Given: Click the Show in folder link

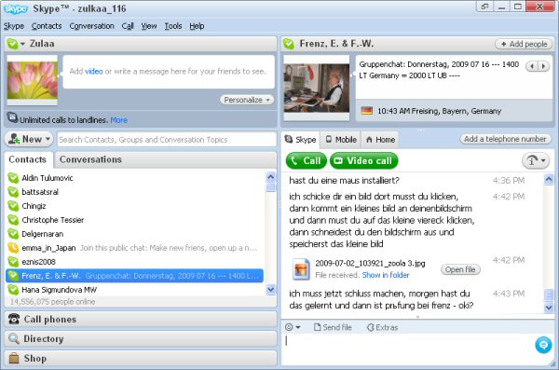Looking at the screenshot, I should pyautogui.click(x=386, y=275).
